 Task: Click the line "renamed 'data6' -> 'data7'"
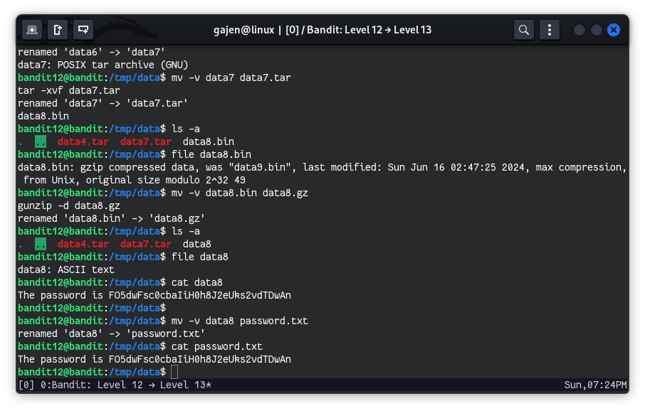(92, 52)
